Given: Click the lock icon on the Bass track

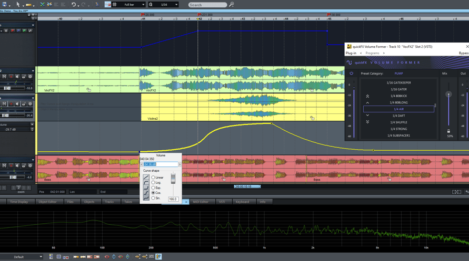Looking at the screenshot, I should click(x=24, y=165).
